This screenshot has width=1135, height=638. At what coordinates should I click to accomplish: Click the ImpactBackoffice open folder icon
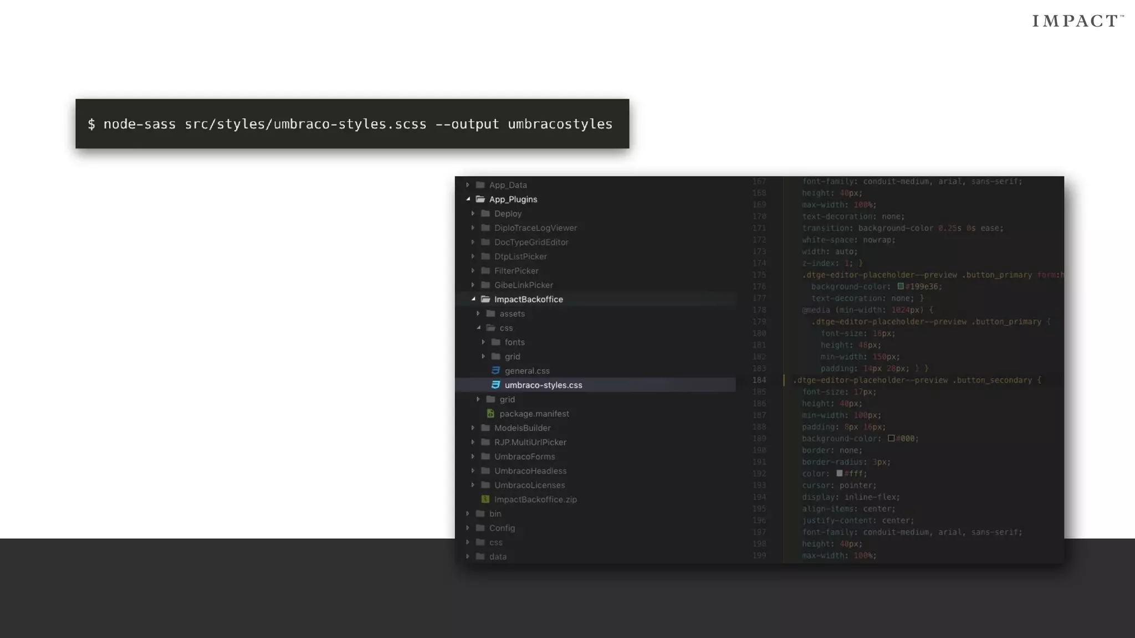(485, 299)
